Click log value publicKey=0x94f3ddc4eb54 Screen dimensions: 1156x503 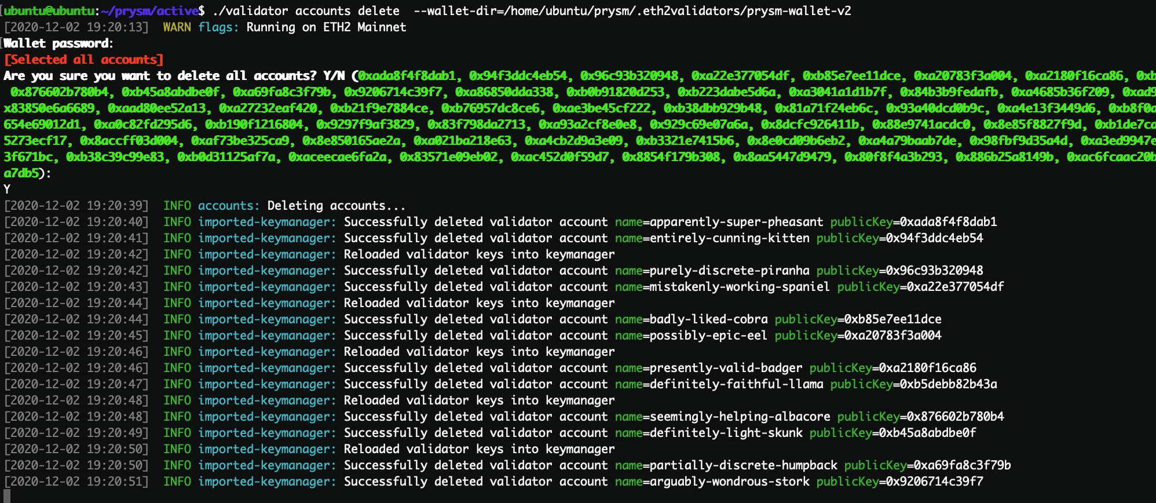899,238
